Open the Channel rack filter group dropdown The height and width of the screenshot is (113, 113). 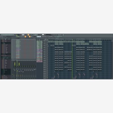point(18,38)
